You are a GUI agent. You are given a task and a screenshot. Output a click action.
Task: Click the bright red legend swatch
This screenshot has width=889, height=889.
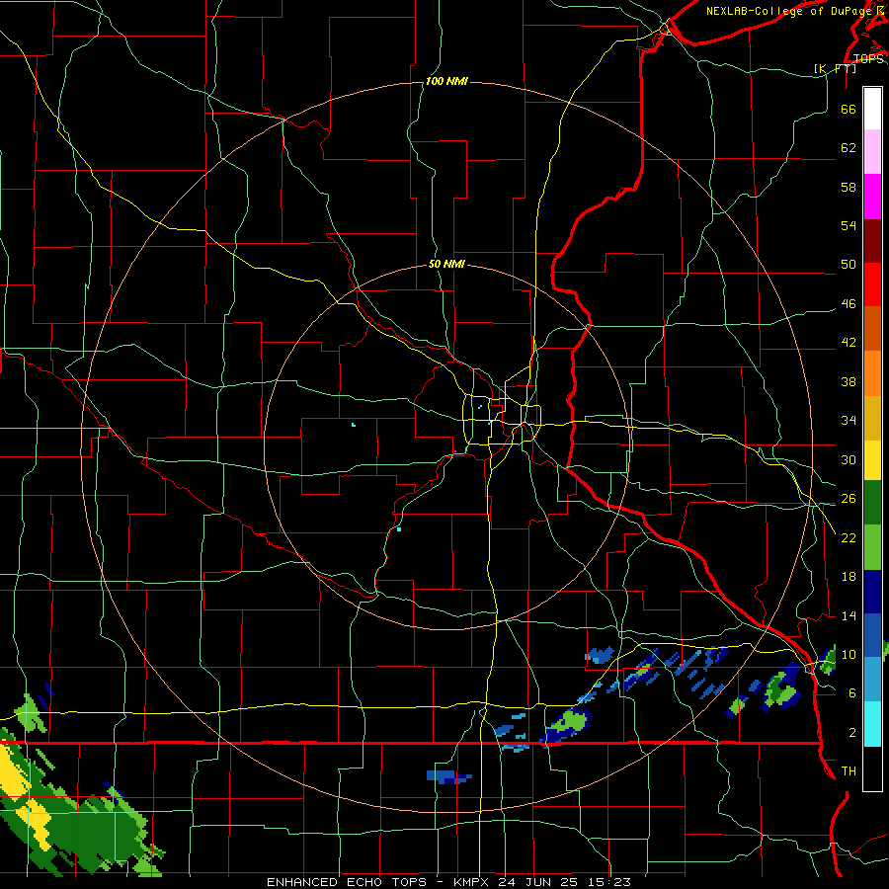[872, 284]
